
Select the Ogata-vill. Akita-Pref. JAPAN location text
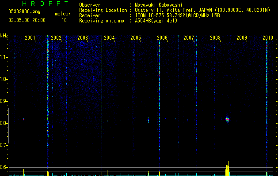pos(172,10)
